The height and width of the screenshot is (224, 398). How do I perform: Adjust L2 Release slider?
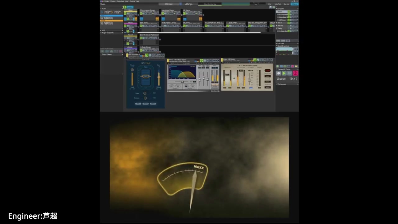click(249, 80)
